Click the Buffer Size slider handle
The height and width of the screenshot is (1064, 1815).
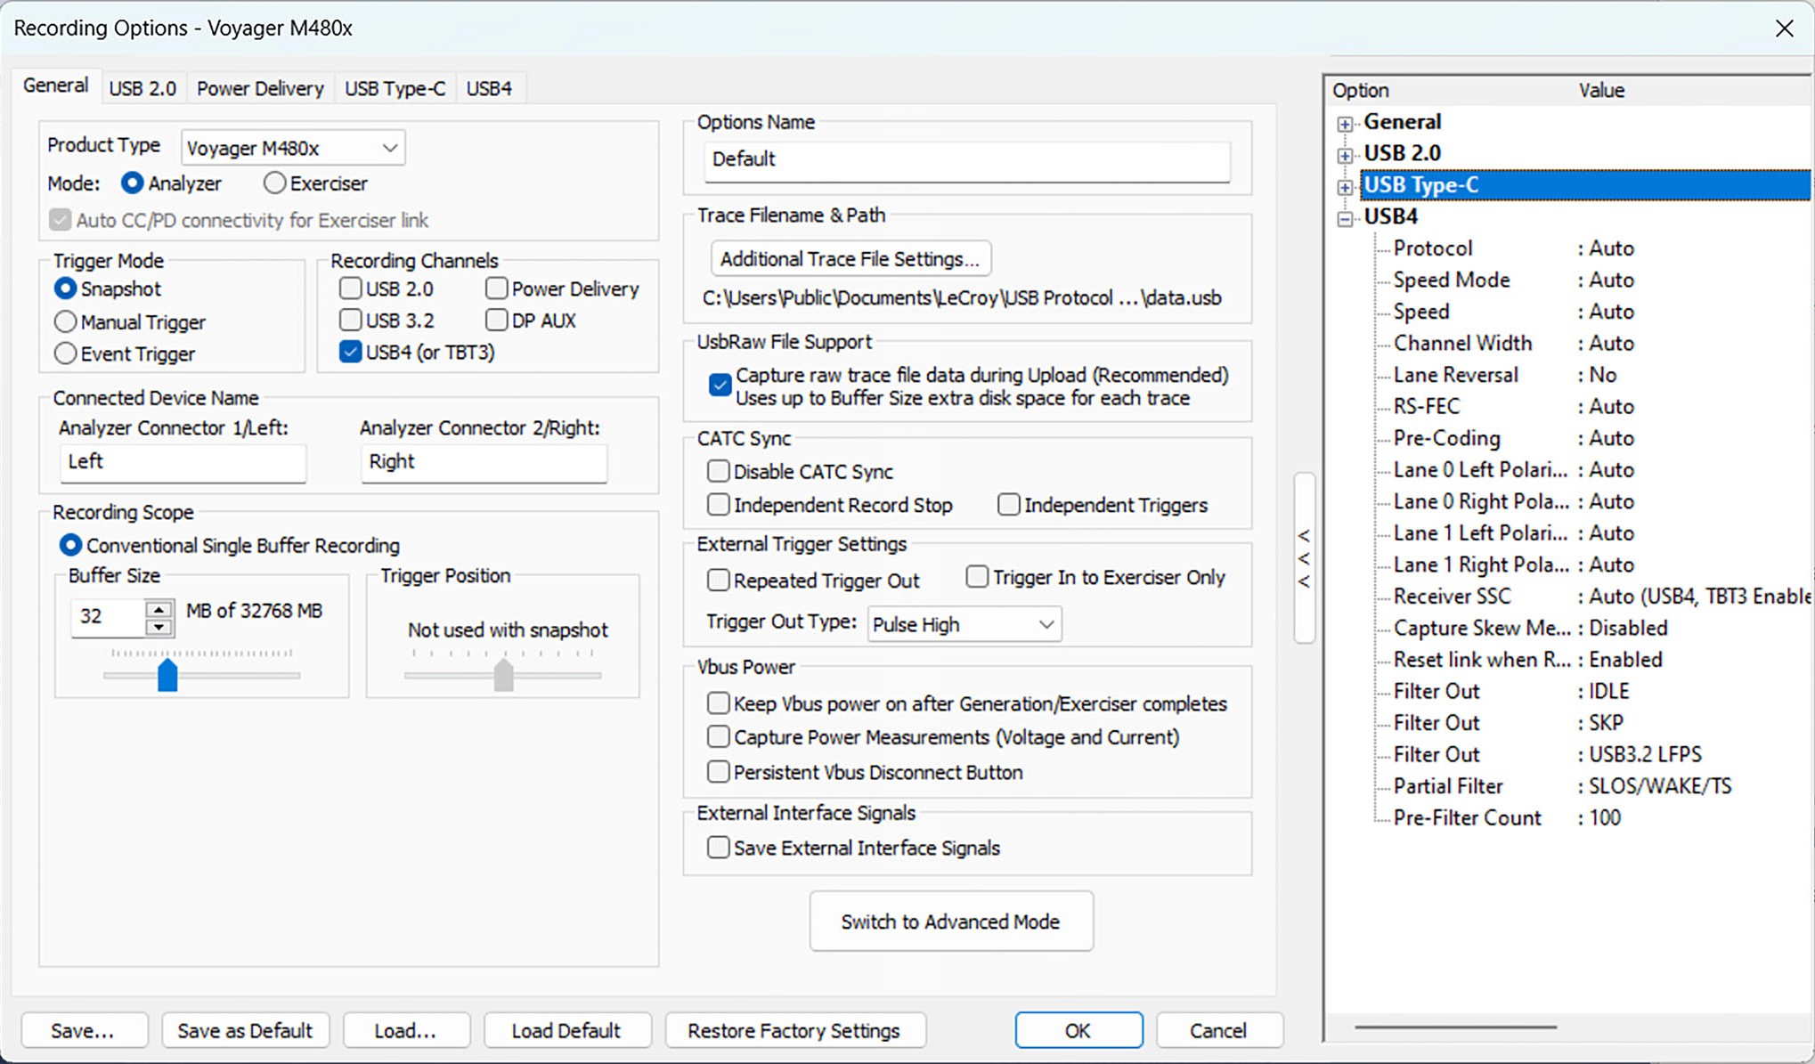click(167, 675)
